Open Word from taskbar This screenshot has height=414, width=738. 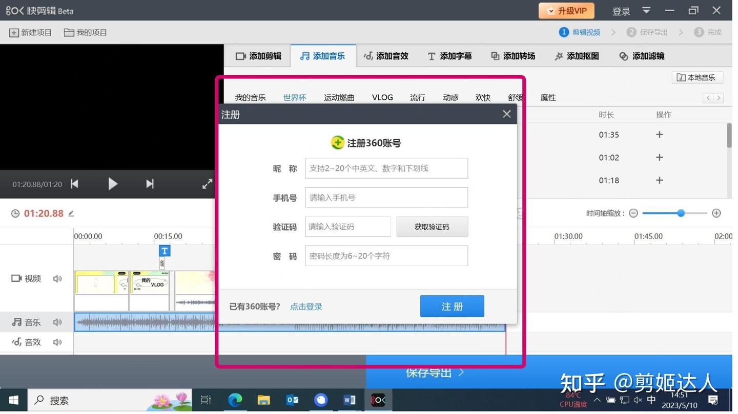(350, 401)
